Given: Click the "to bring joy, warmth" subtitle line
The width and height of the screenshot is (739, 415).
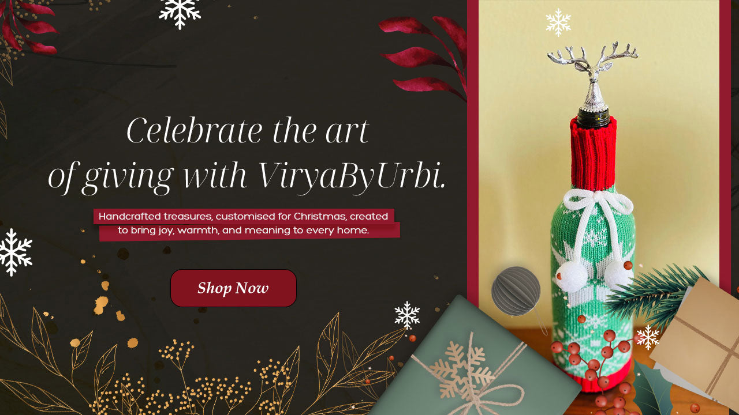Looking at the screenshot, I should (x=243, y=231).
